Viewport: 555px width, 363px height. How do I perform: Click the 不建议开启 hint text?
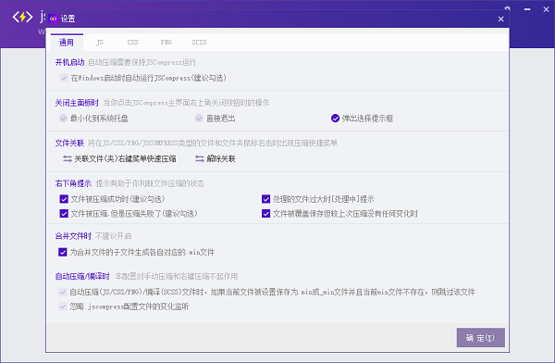[x=113, y=236]
